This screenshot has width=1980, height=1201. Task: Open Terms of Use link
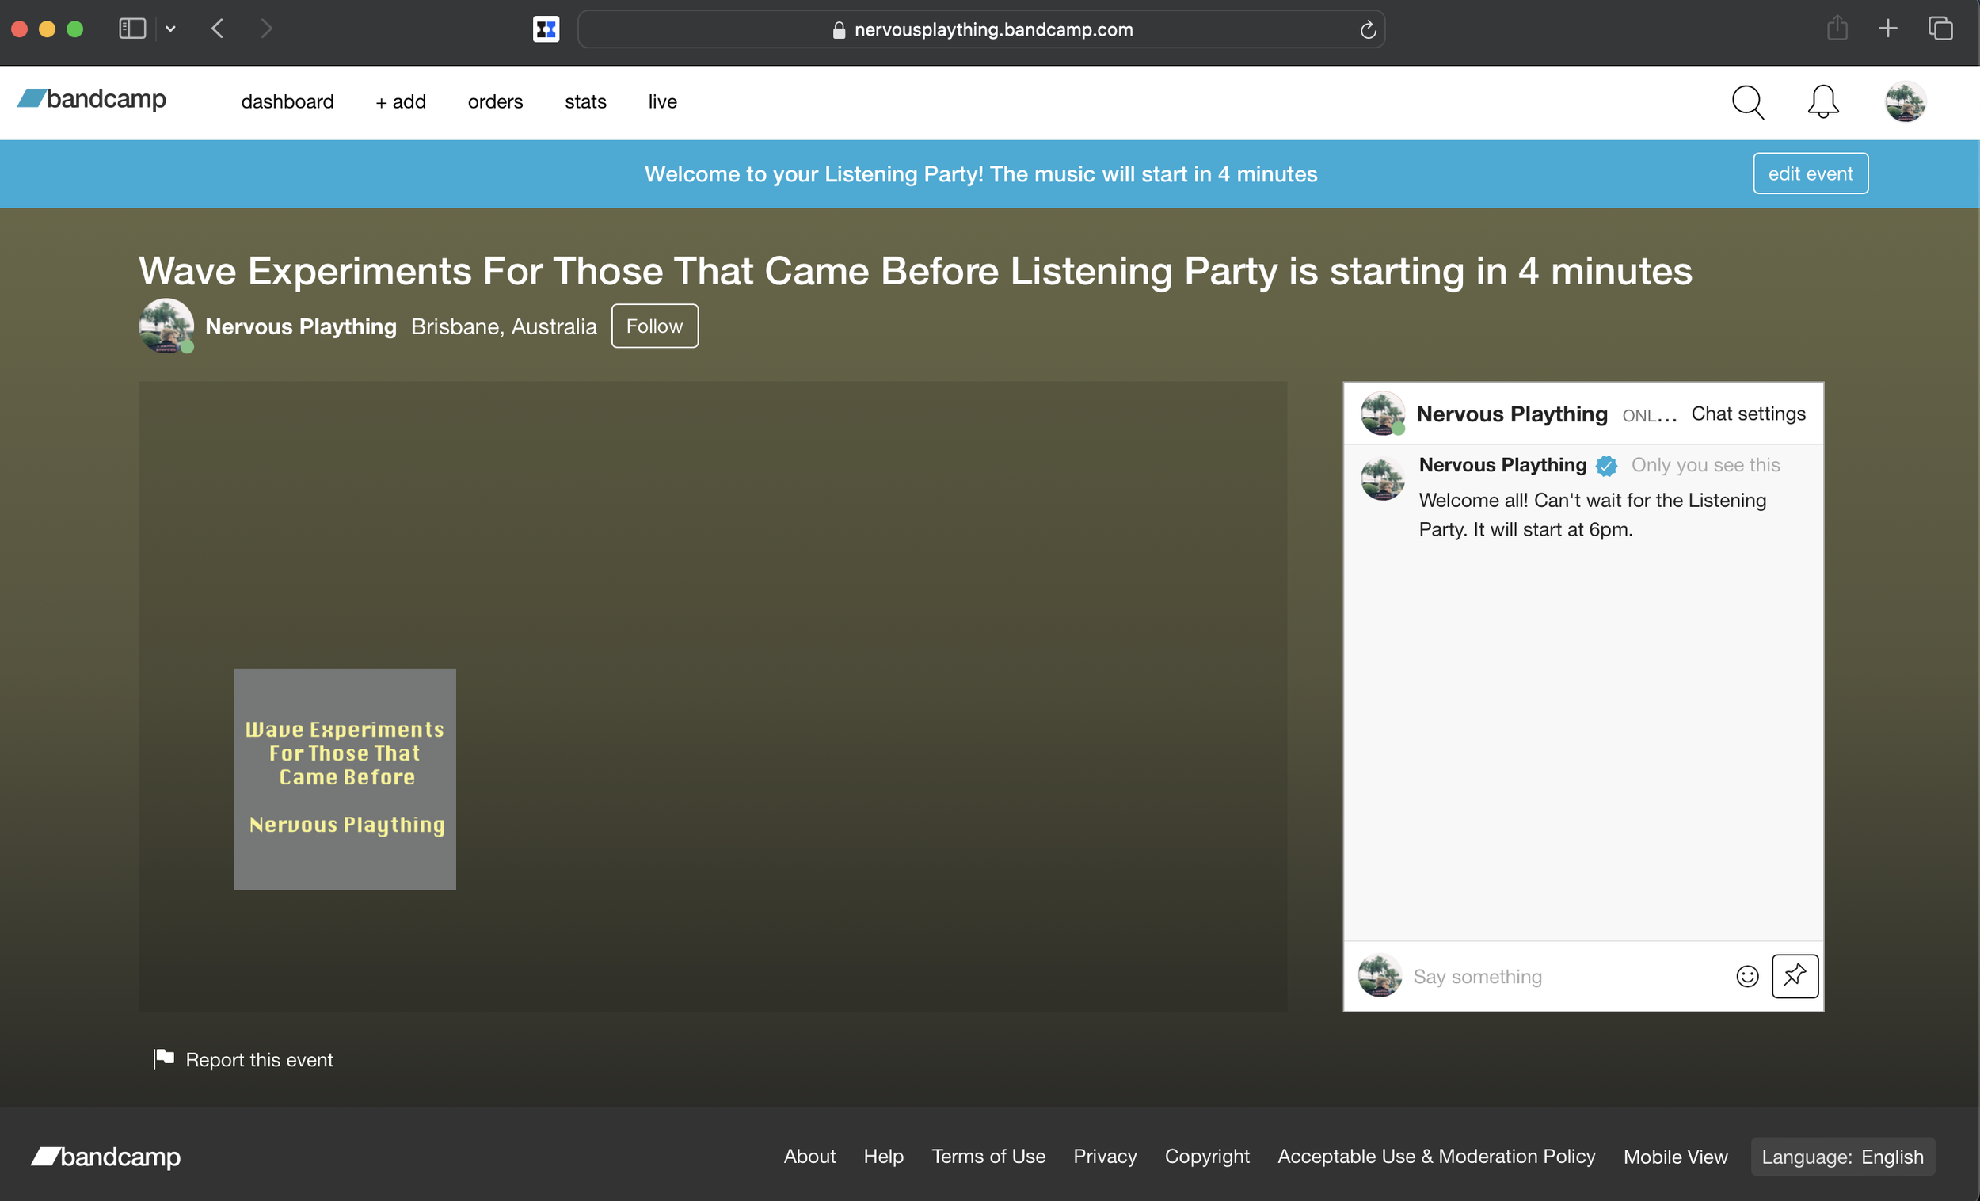click(x=988, y=1157)
